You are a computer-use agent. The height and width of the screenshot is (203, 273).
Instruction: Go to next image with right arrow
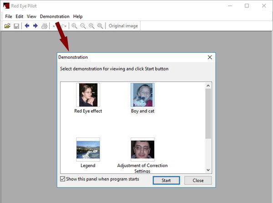[35, 26]
